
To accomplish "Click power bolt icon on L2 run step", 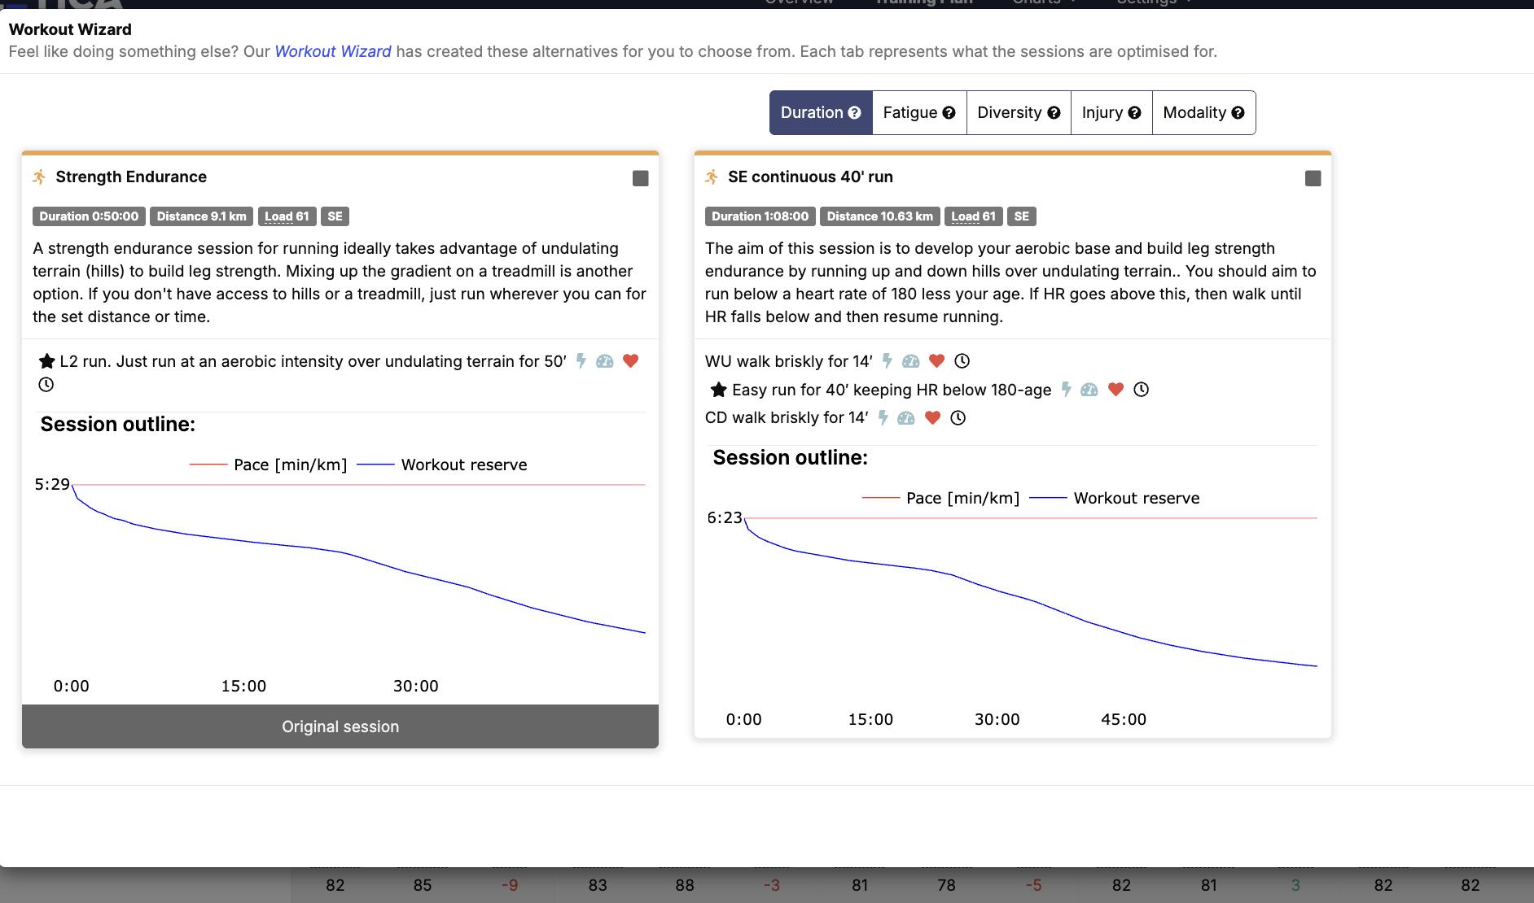I will 581,361.
